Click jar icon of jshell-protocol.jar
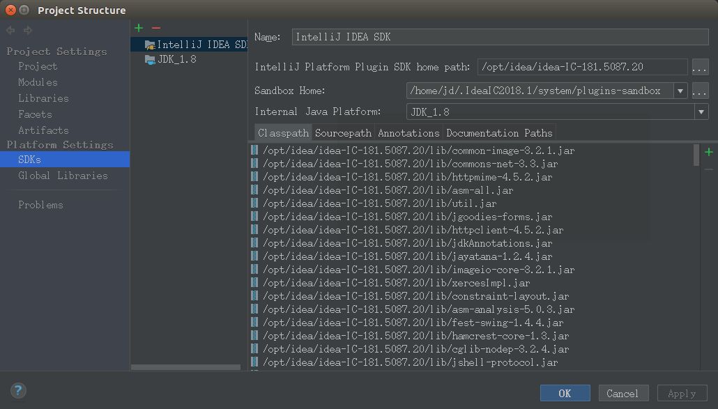 (254, 362)
